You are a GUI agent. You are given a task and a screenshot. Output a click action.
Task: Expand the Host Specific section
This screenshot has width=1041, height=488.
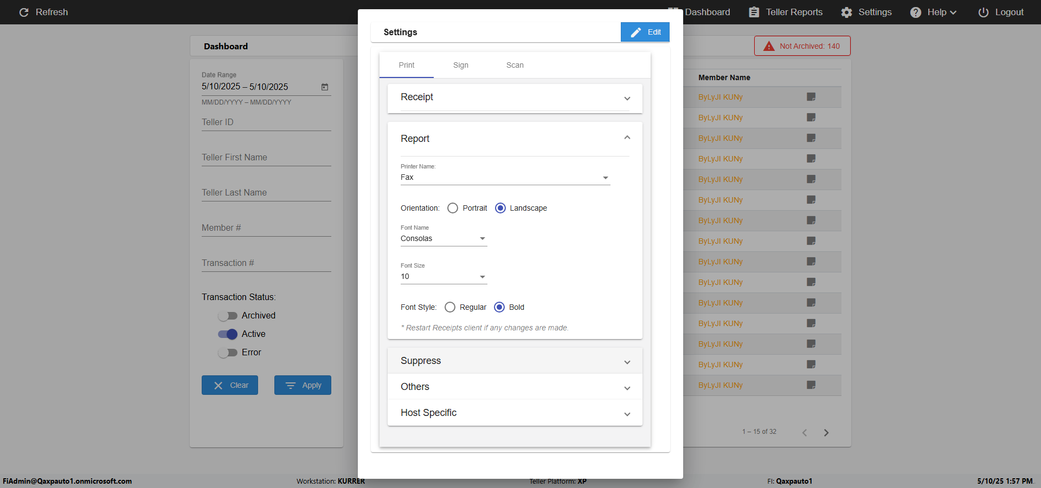(x=515, y=413)
